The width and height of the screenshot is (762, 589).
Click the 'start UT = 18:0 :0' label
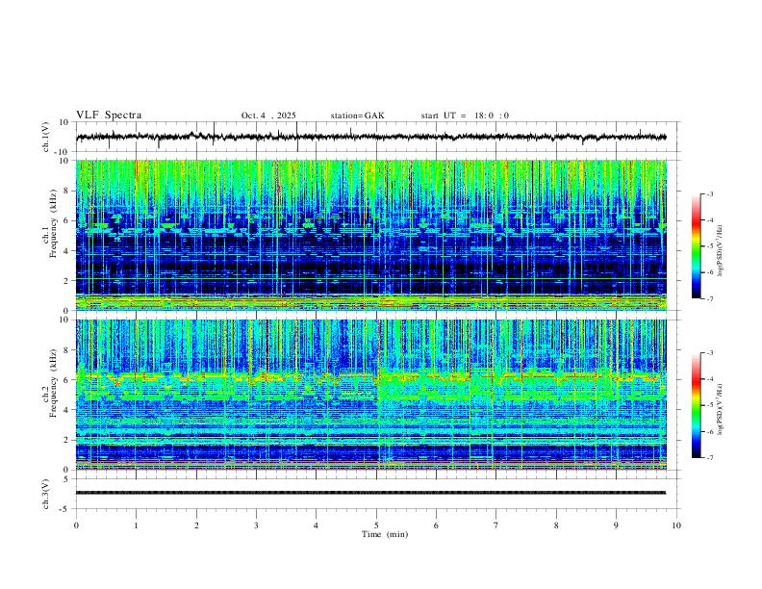(465, 115)
